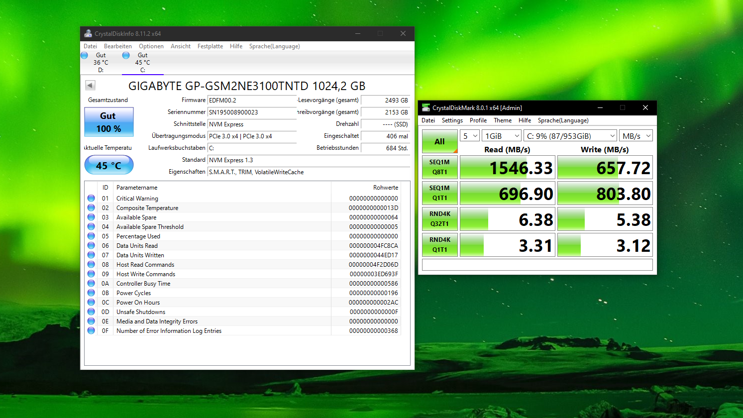
Task: Open drive selector C: 9% (87/953GiB)
Action: pos(570,136)
